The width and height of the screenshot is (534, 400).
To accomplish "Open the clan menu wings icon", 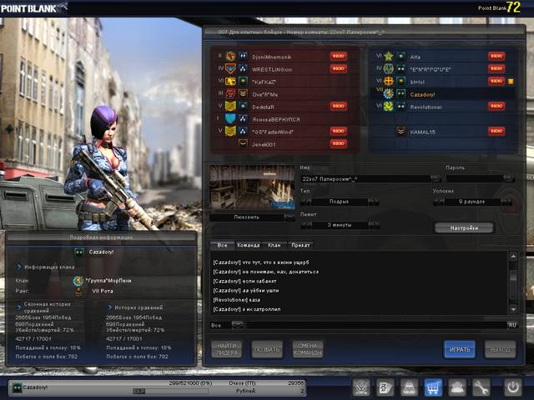I will [x=361, y=387].
